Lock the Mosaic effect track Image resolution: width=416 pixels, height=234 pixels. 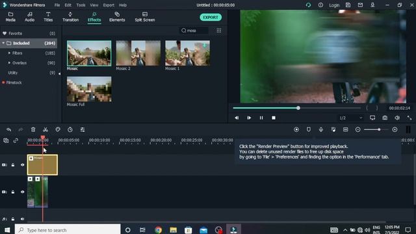coord(13,164)
